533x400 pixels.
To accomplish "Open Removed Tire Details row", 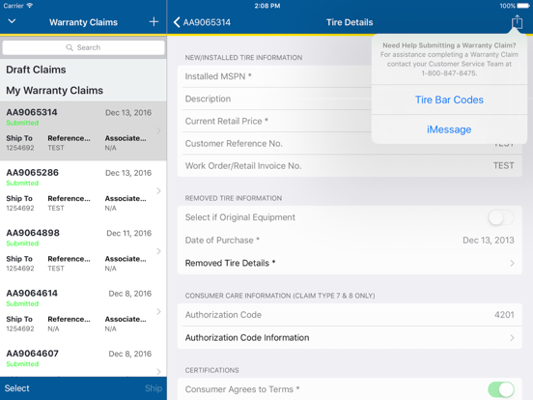I will (350, 263).
